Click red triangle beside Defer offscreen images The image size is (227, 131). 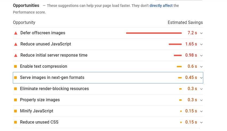(x=15, y=33)
